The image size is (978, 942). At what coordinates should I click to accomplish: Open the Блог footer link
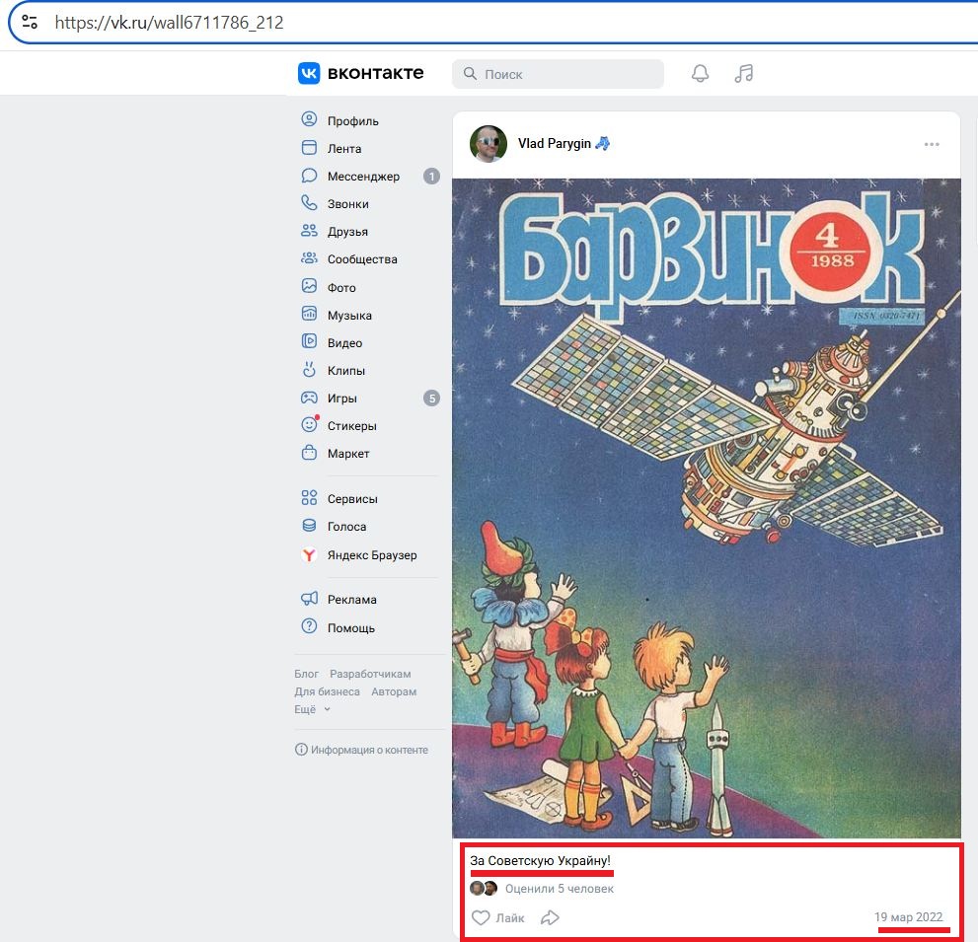pyautogui.click(x=306, y=674)
